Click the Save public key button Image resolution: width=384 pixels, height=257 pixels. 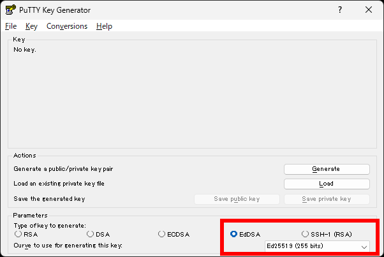[236, 199]
